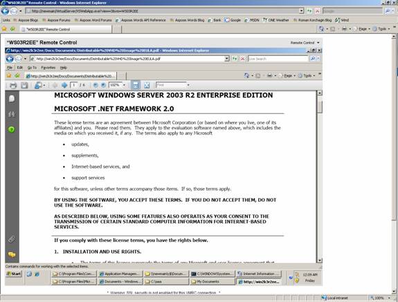Click the PDF page number input field

(74, 85)
